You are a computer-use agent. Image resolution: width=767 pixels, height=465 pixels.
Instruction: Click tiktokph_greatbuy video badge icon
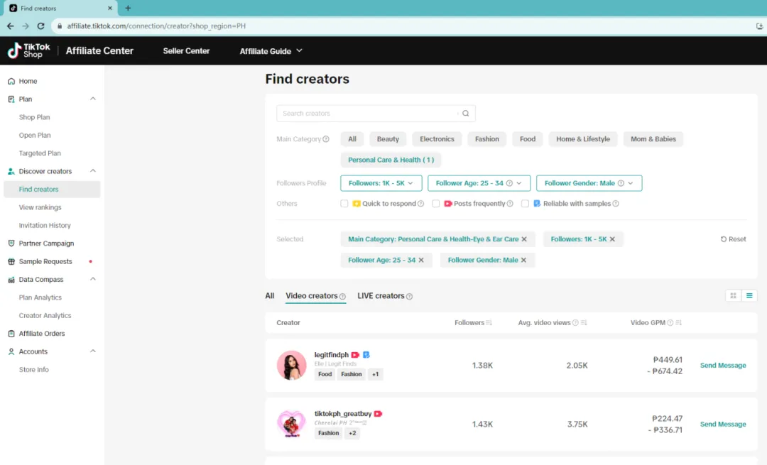(x=378, y=414)
